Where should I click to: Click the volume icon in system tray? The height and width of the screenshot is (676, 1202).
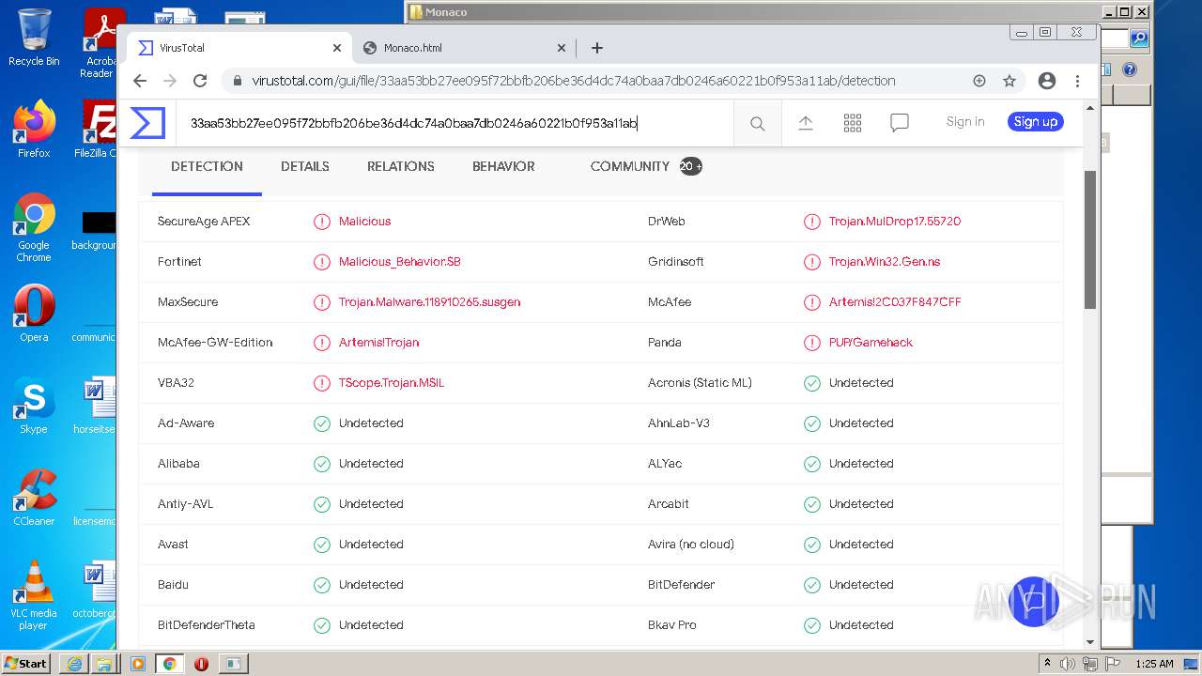(1068, 664)
